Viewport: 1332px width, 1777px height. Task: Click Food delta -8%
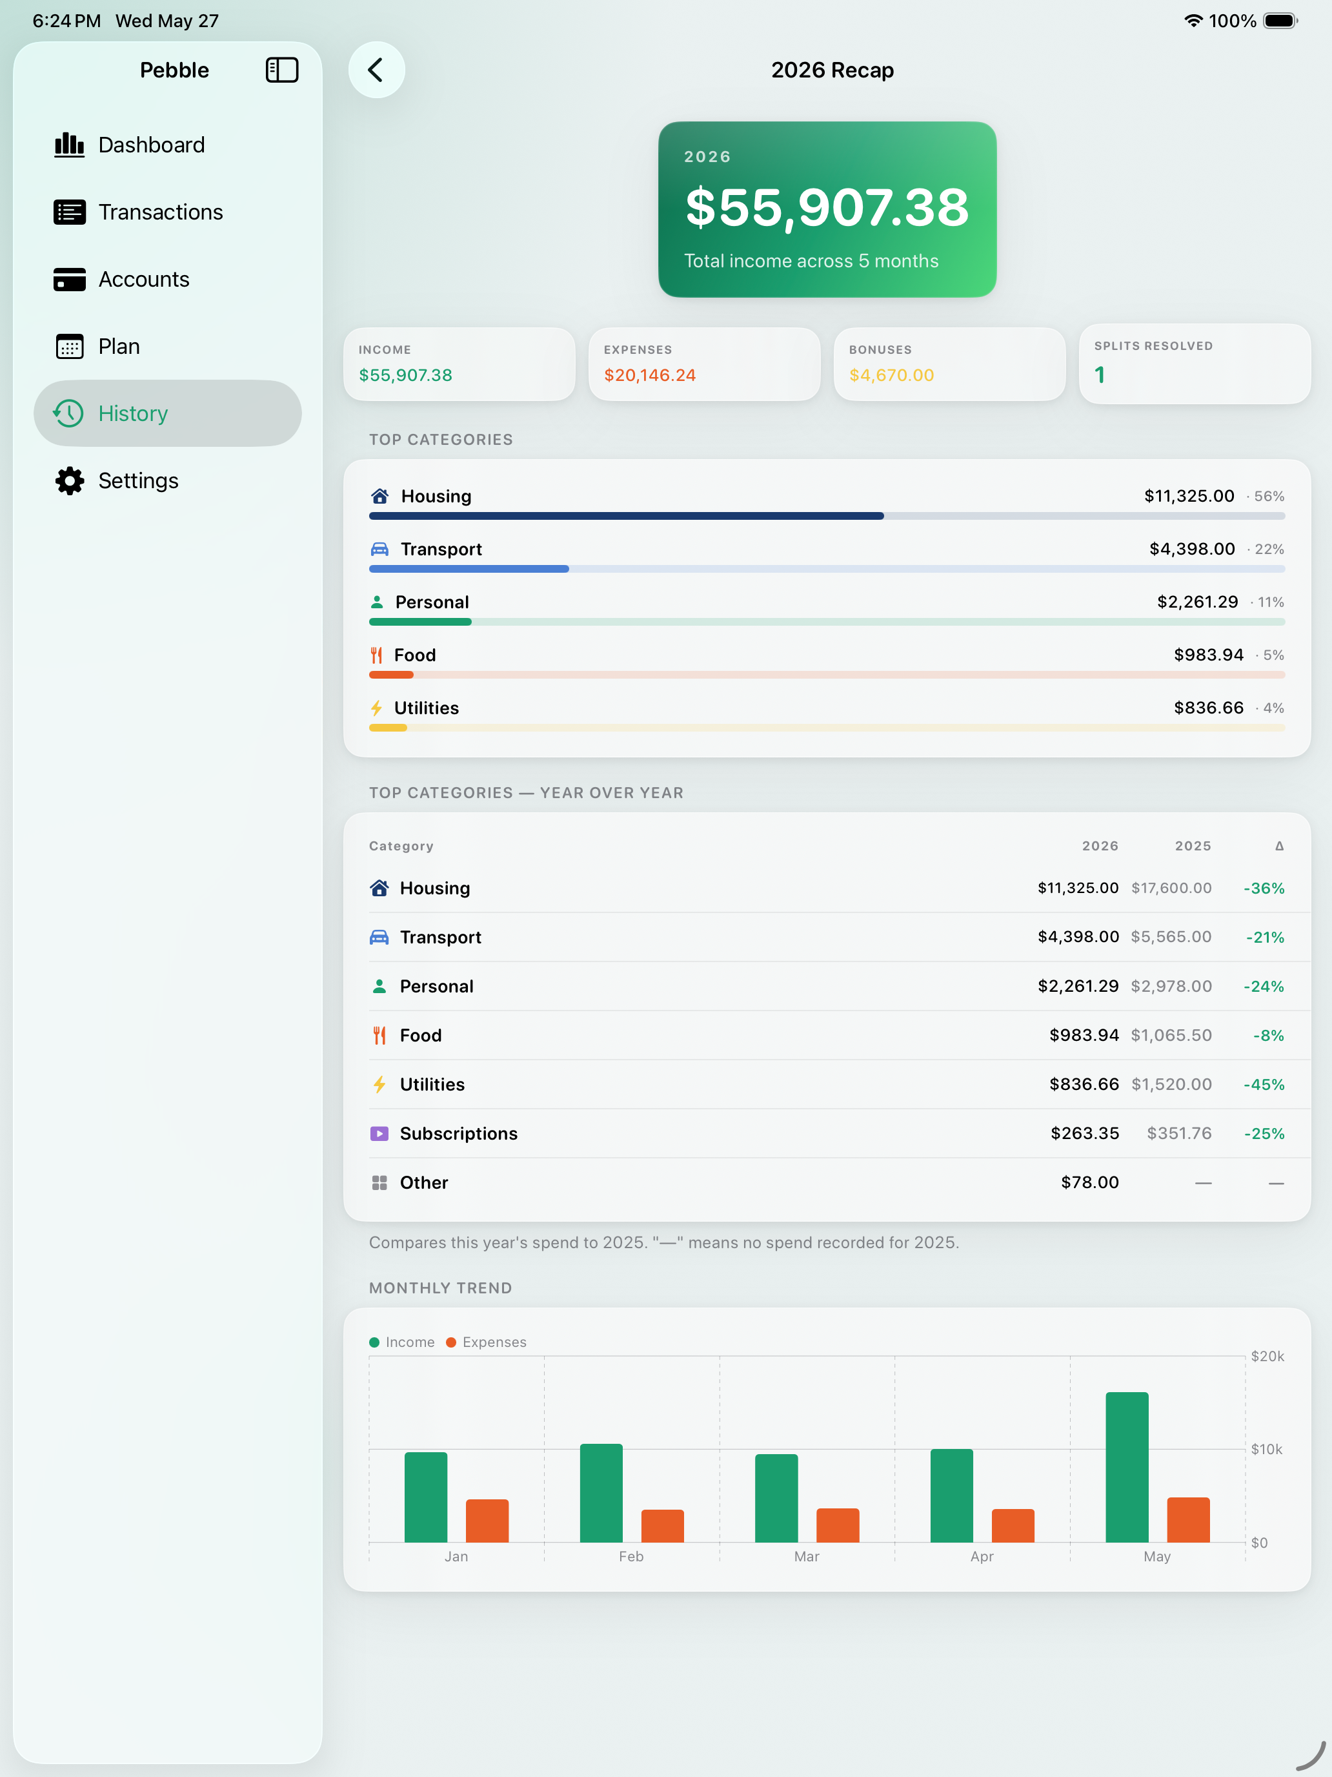point(1269,1034)
